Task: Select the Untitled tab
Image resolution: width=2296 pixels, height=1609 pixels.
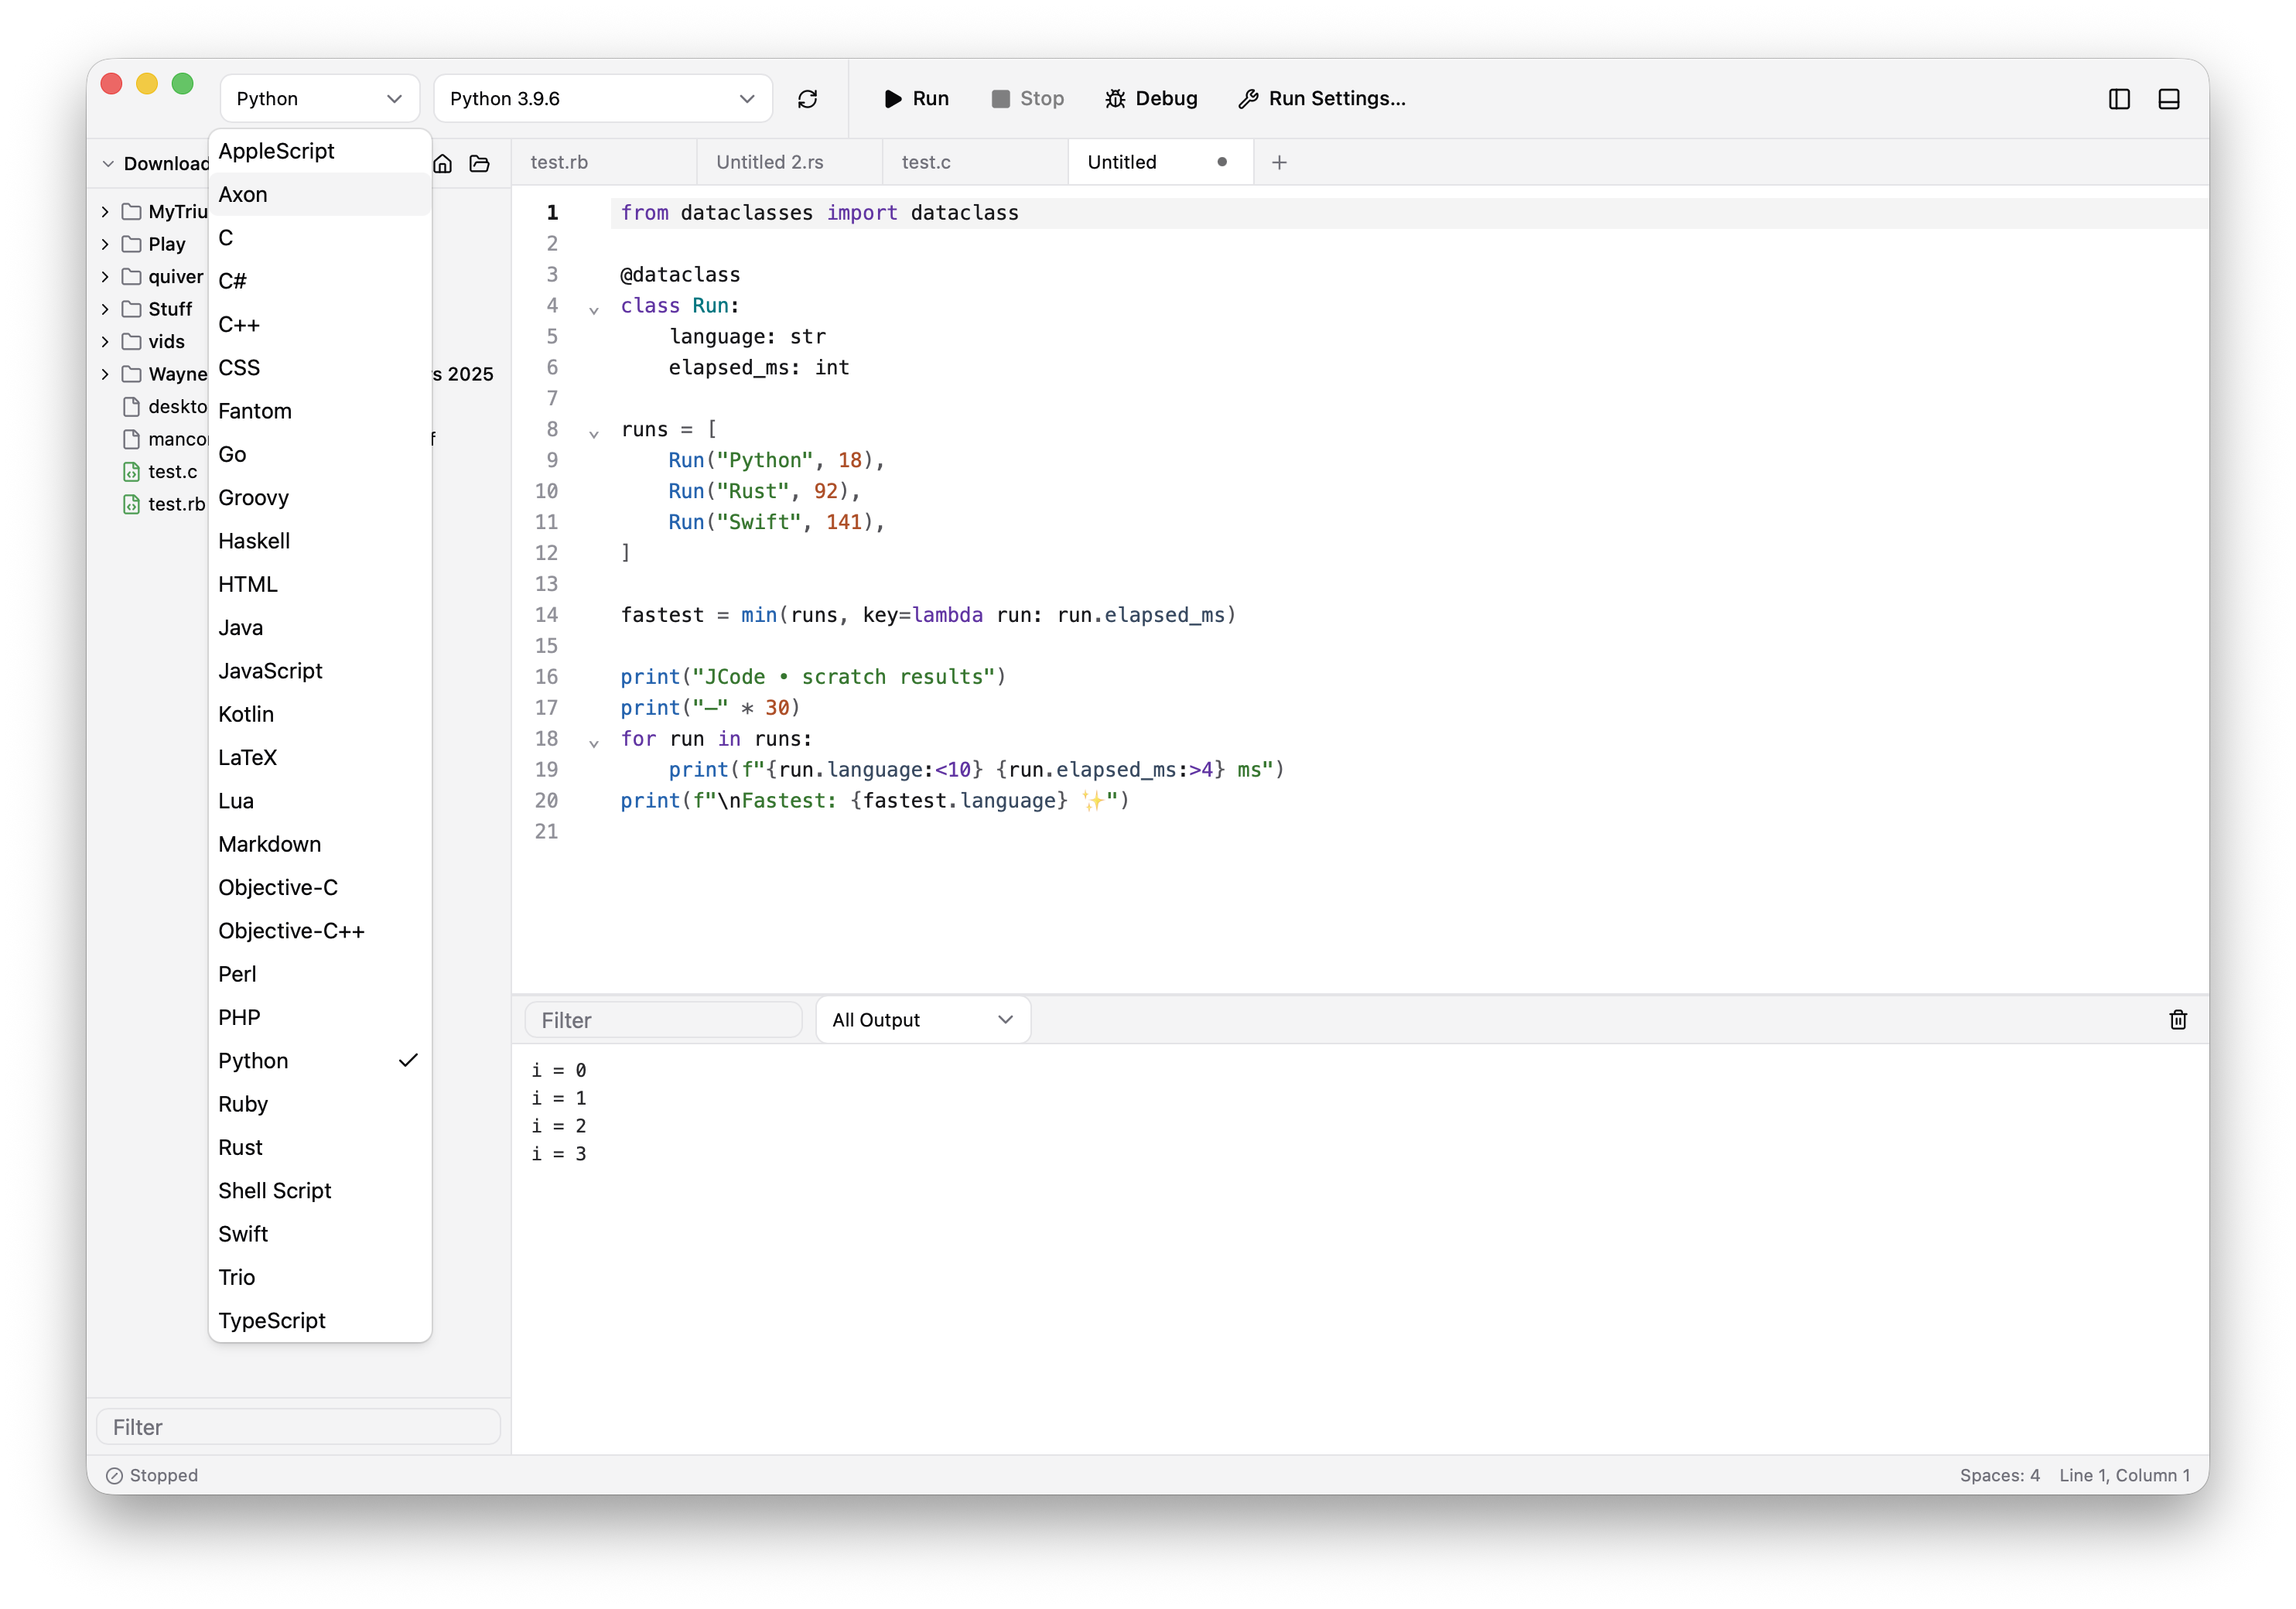Action: point(1160,162)
